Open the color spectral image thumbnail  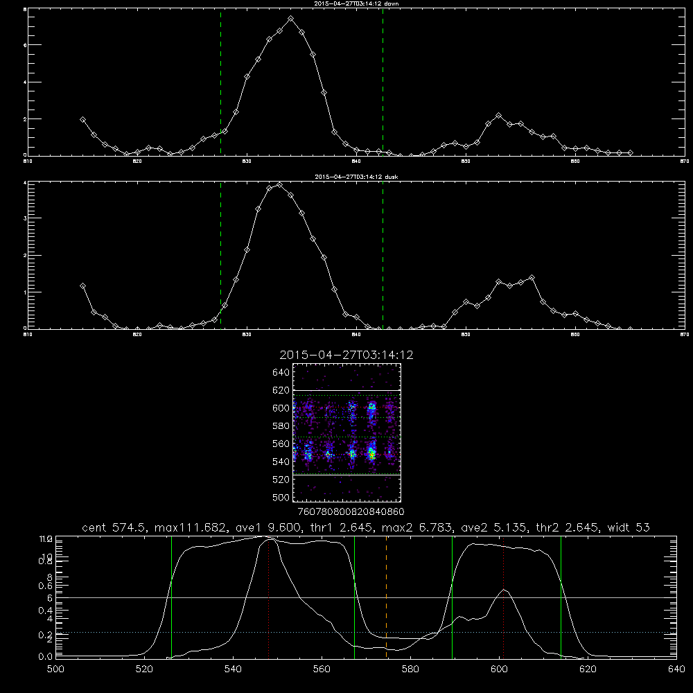pos(347,432)
